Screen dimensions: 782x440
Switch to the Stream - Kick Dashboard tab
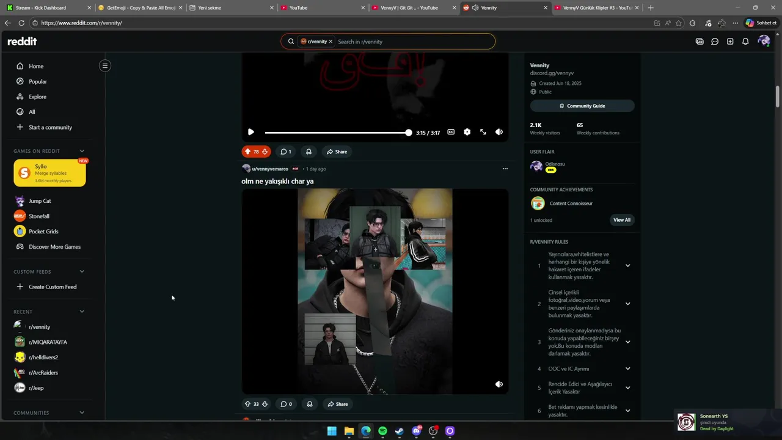point(48,8)
